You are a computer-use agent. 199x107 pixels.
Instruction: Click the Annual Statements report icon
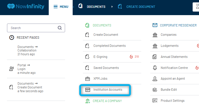pyautogui.click(x=154, y=57)
